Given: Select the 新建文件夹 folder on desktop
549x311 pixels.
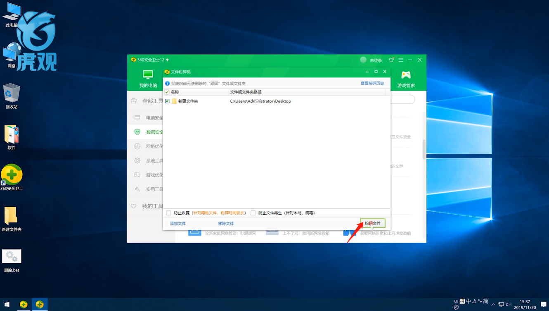Looking at the screenshot, I should (x=12, y=219).
